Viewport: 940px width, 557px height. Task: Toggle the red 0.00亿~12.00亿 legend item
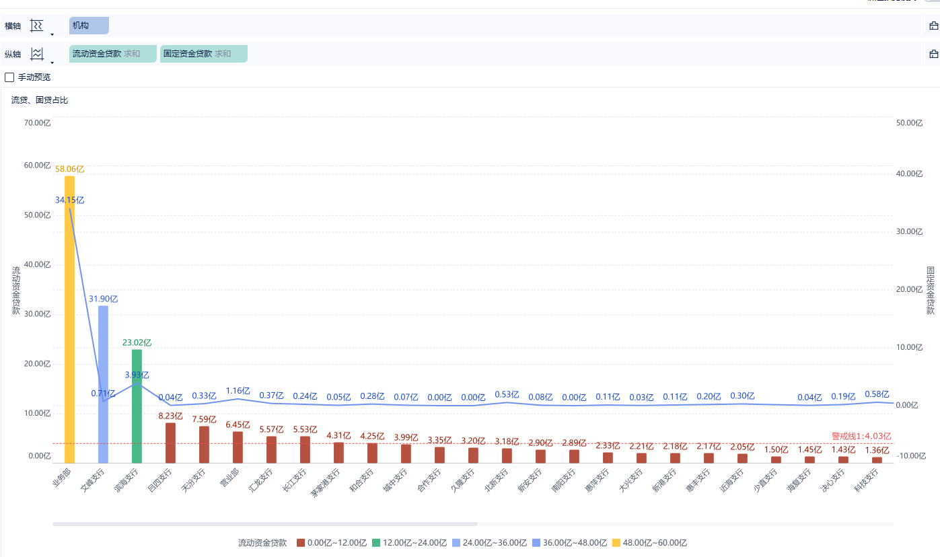tap(301, 543)
